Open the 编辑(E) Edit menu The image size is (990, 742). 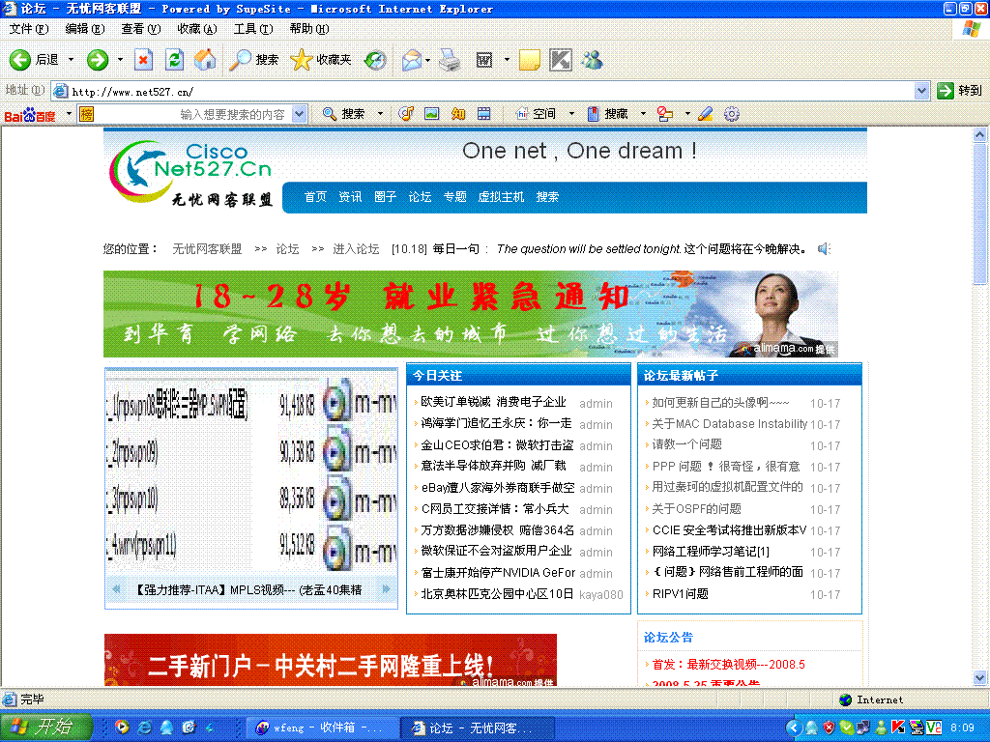click(x=85, y=29)
